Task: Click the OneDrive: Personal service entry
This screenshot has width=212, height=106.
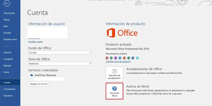Action: tap(45, 75)
